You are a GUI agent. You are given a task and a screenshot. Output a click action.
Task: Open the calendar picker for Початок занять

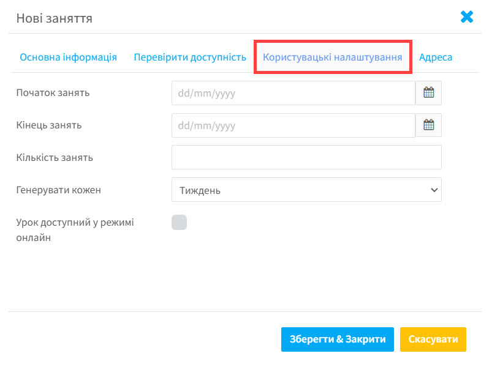point(429,93)
